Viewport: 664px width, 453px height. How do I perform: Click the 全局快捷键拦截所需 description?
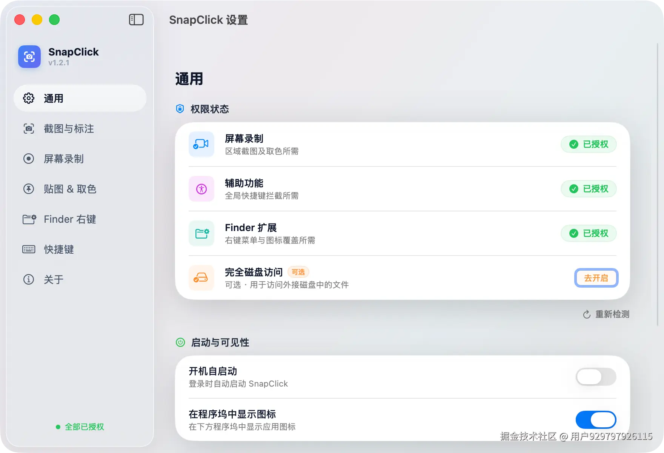(x=262, y=196)
